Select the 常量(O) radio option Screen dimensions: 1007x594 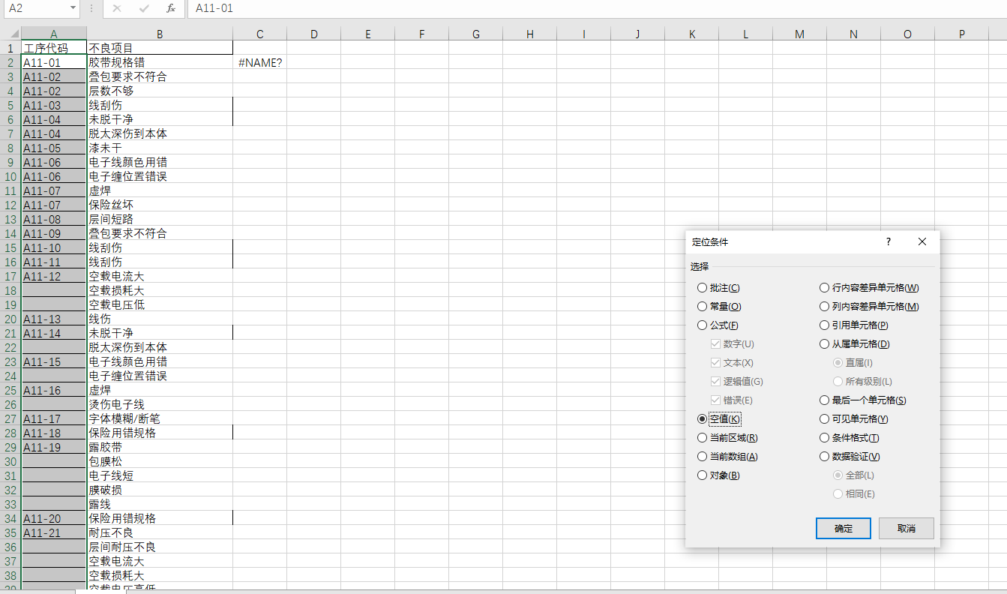pos(718,307)
